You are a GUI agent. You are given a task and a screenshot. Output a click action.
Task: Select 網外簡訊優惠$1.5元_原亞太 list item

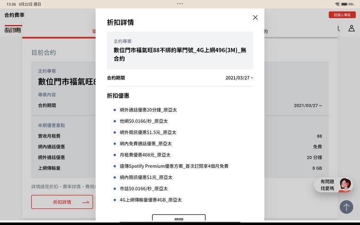coord(148,132)
